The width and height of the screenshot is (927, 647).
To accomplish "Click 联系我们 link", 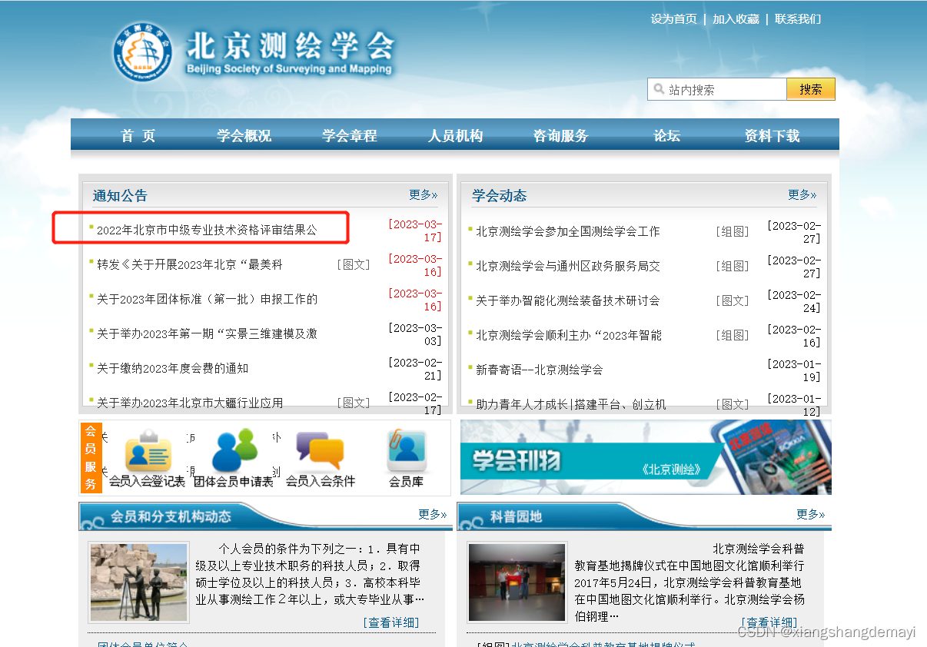I will tap(798, 19).
